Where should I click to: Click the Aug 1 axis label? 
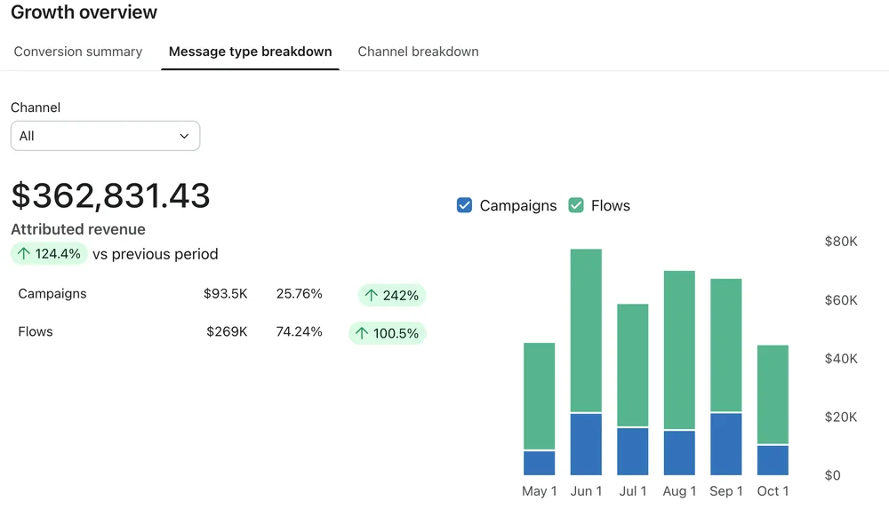679,491
